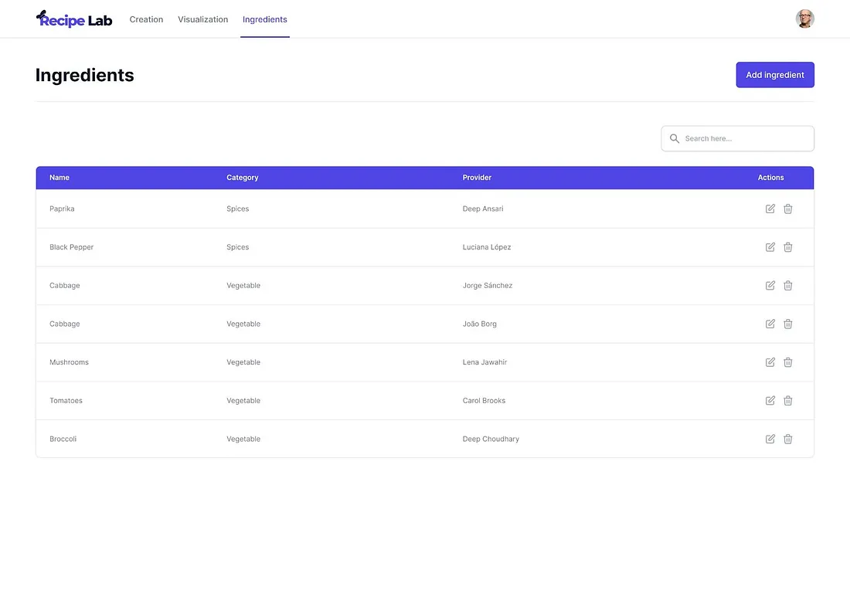Go to the Visualization tab

(x=202, y=19)
